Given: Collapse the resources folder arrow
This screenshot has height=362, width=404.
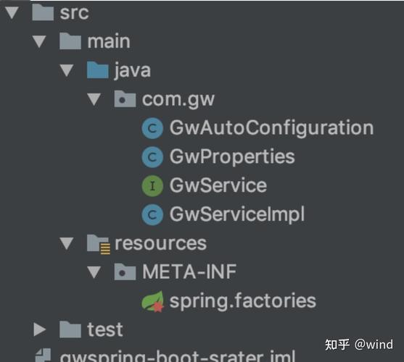Looking at the screenshot, I should tap(67, 243).
